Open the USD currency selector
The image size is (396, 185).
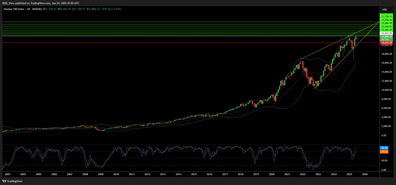point(385,10)
